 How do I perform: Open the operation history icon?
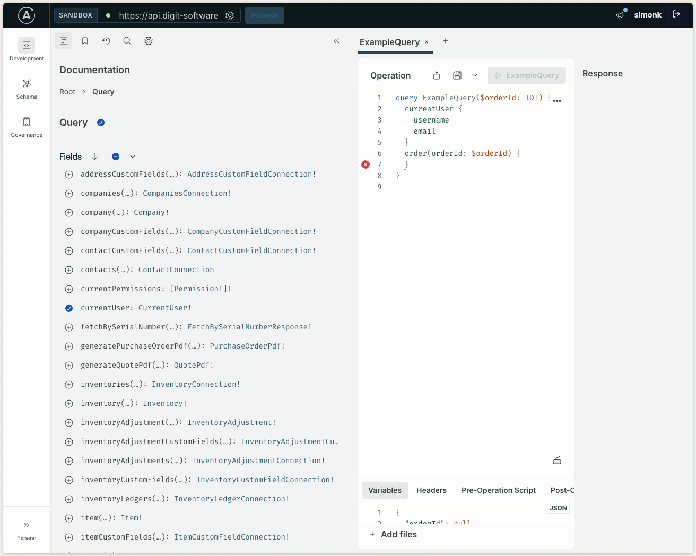click(x=106, y=41)
